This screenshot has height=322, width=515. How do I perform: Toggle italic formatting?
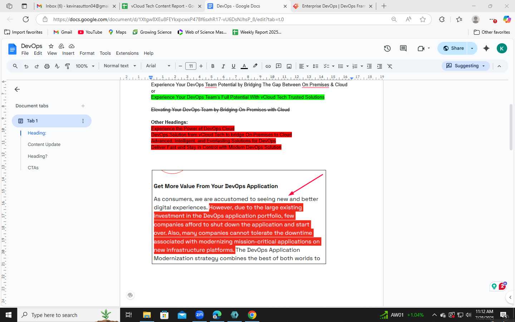coord(223,66)
